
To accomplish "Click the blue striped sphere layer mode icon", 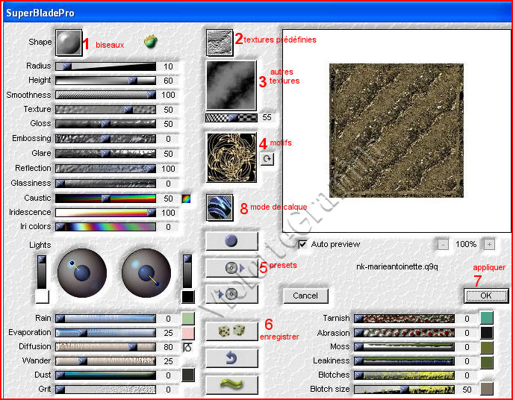I will pos(220,207).
